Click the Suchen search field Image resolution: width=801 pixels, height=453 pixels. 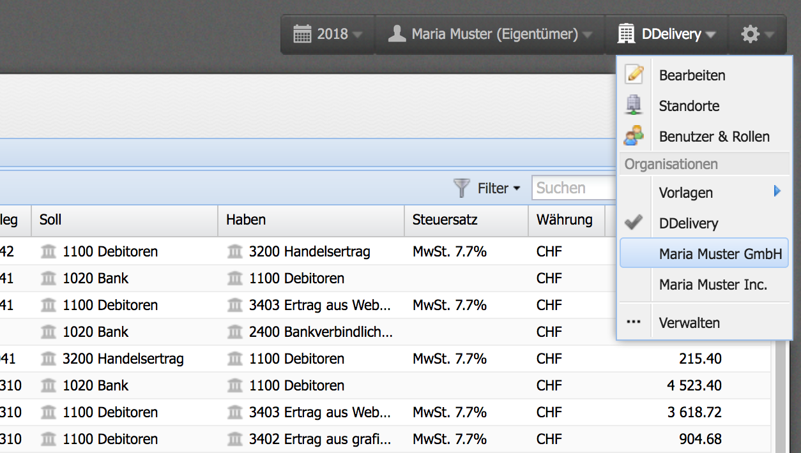(x=575, y=188)
